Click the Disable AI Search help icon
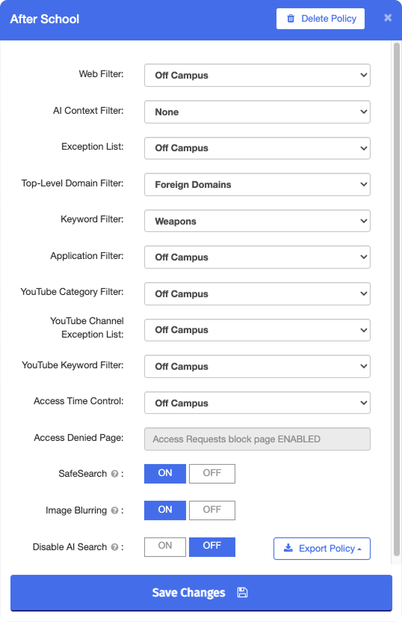Viewport: 402px width, 622px height. point(114,547)
